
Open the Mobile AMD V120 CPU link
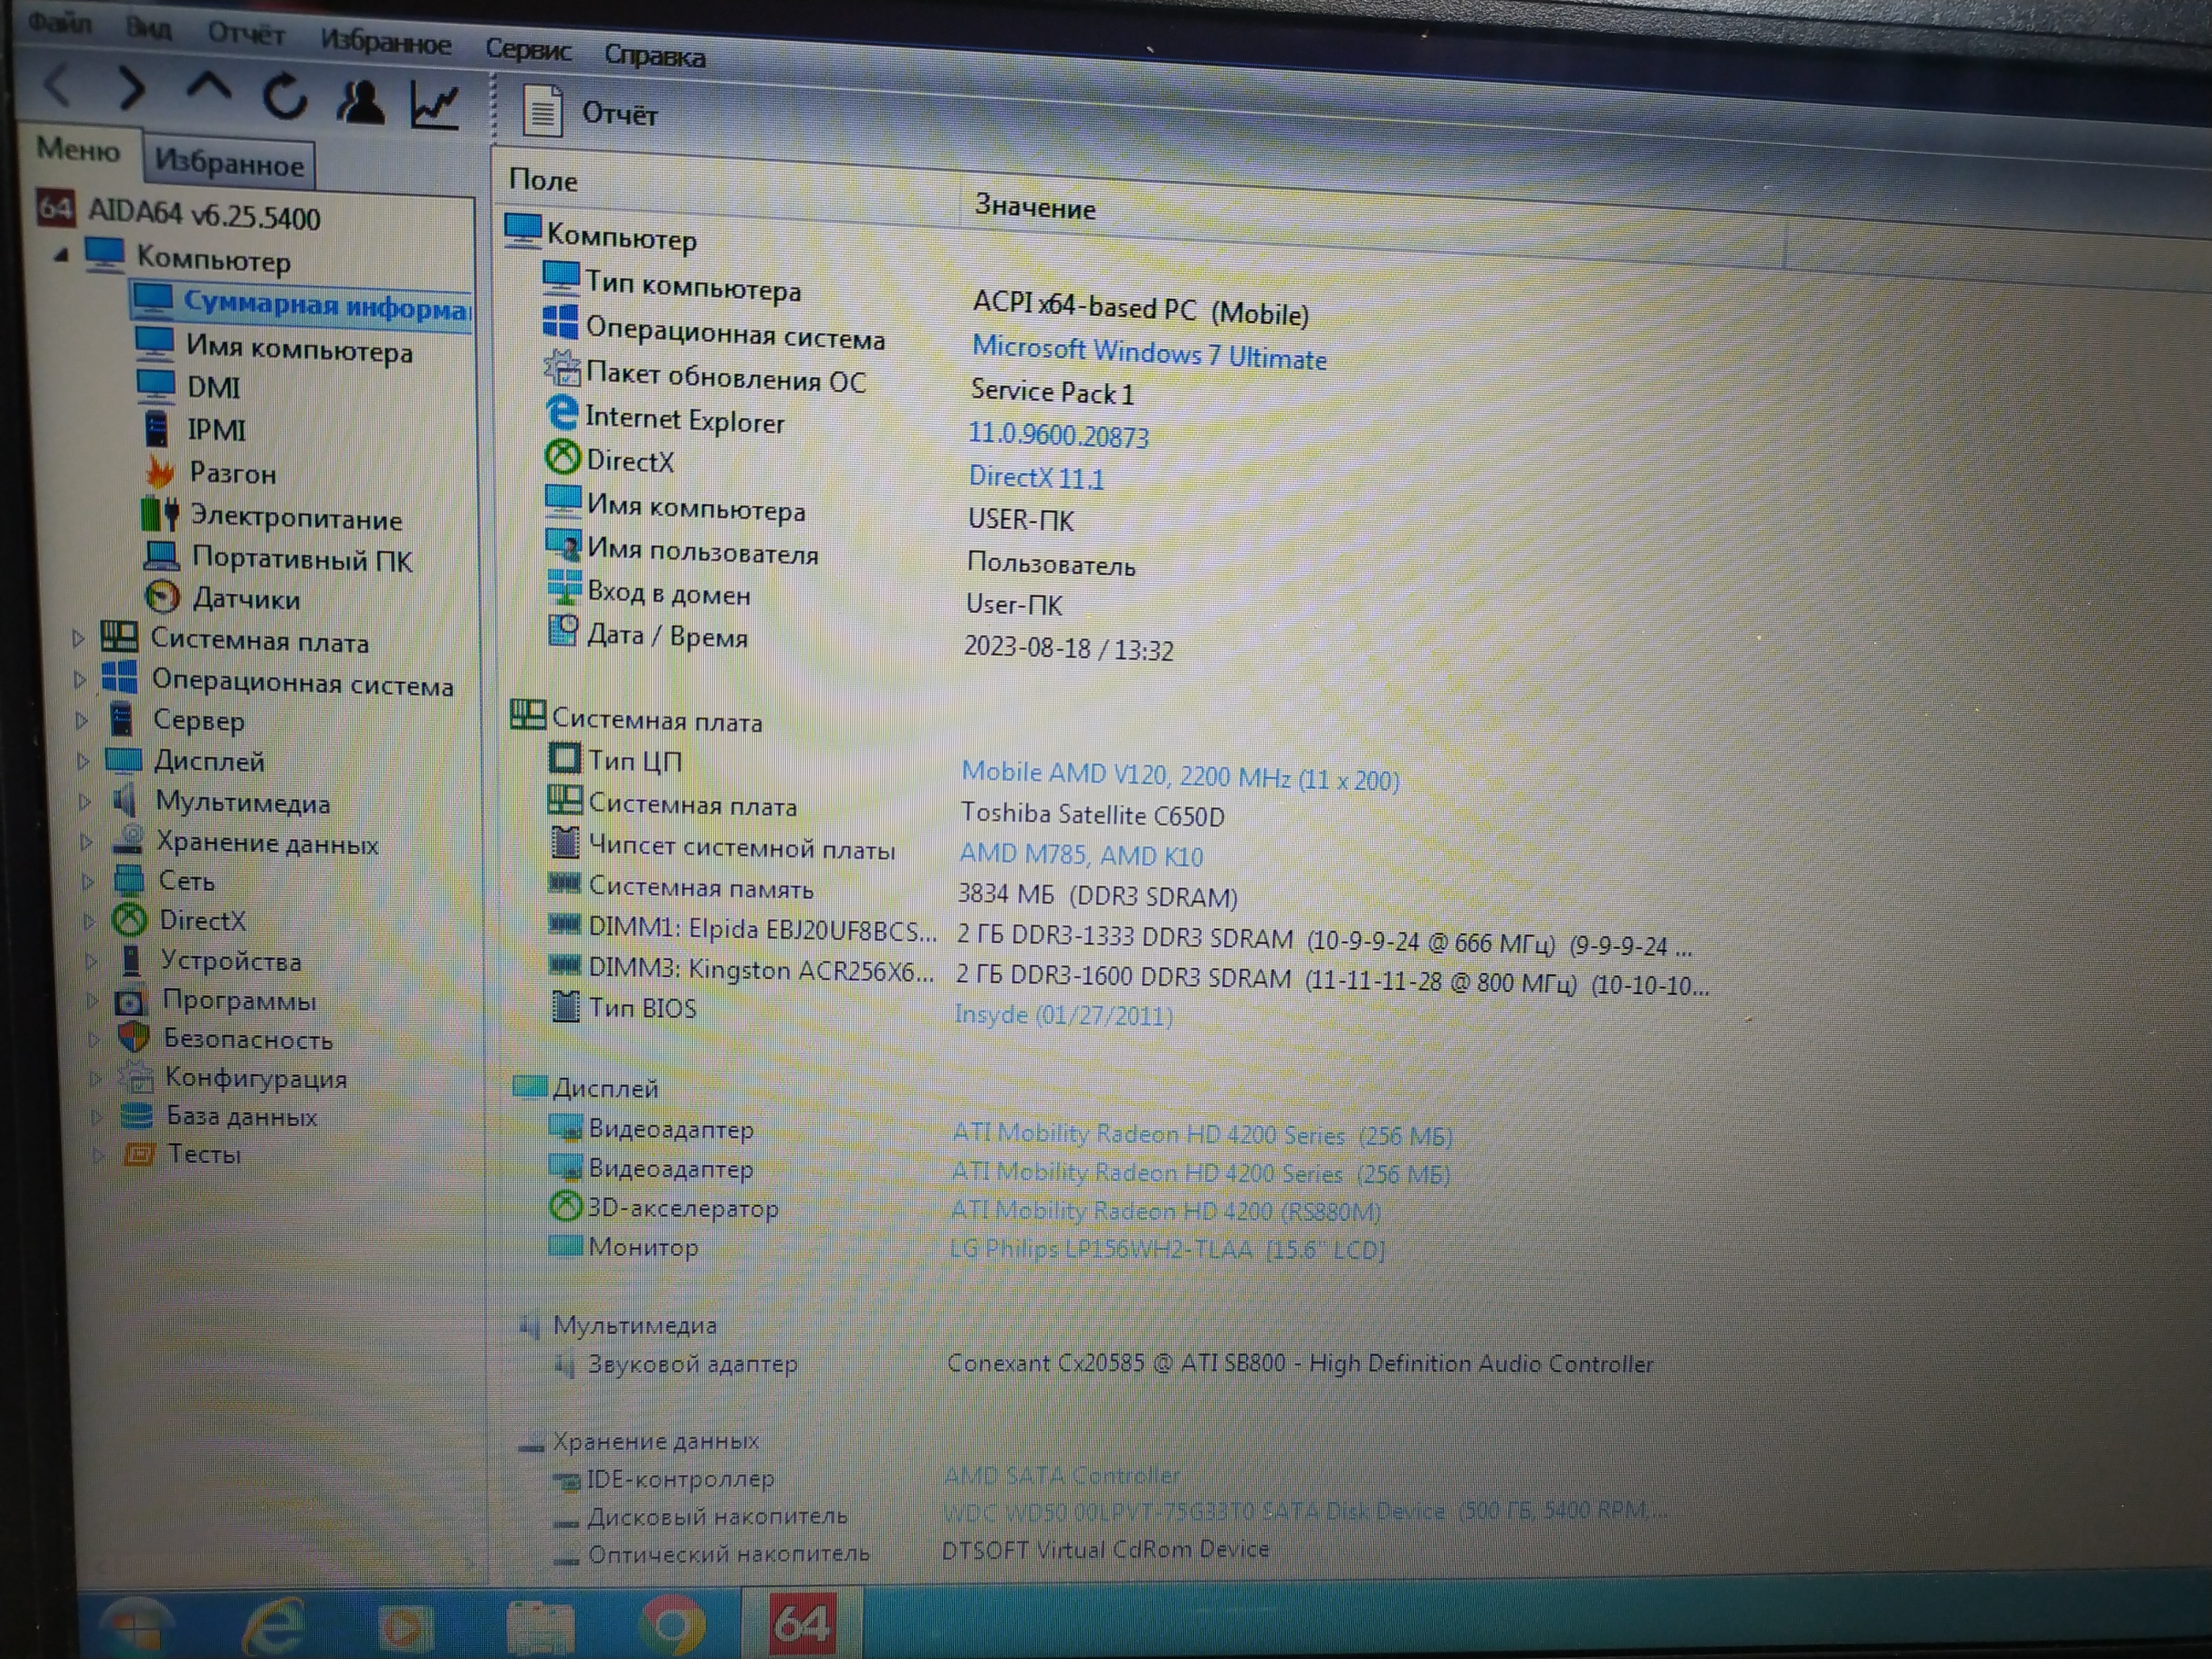tap(1180, 776)
